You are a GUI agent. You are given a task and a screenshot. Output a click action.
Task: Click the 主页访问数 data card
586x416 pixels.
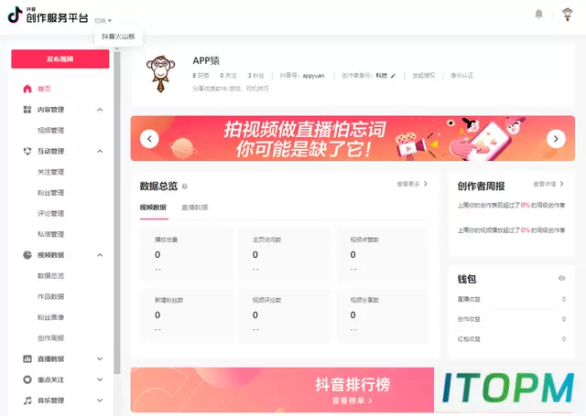(x=285, y=253)
